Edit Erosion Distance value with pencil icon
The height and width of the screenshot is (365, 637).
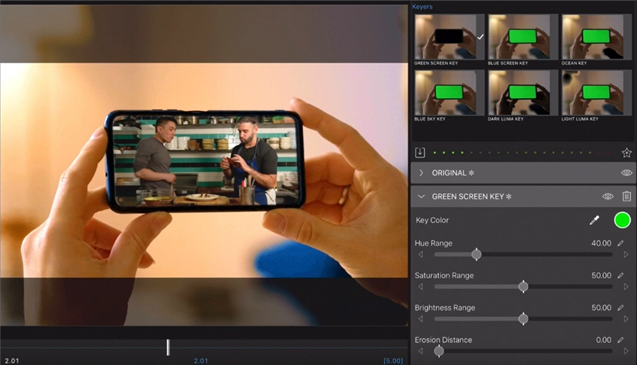(620, 340)
